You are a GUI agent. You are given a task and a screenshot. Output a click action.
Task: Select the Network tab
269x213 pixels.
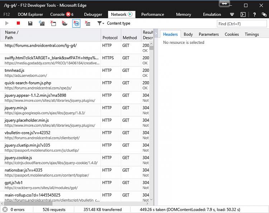122,14
